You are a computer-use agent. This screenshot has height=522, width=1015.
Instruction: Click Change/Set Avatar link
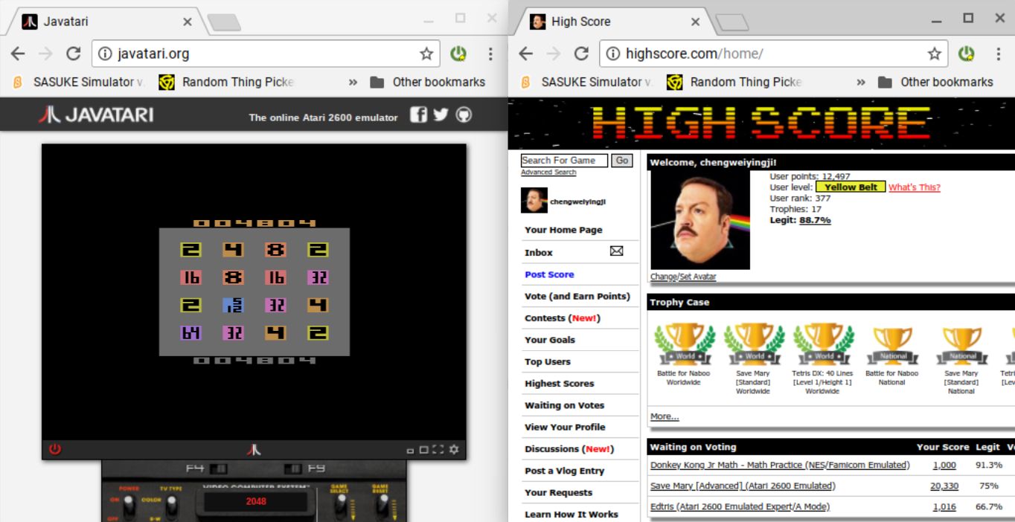coord(683,277)
